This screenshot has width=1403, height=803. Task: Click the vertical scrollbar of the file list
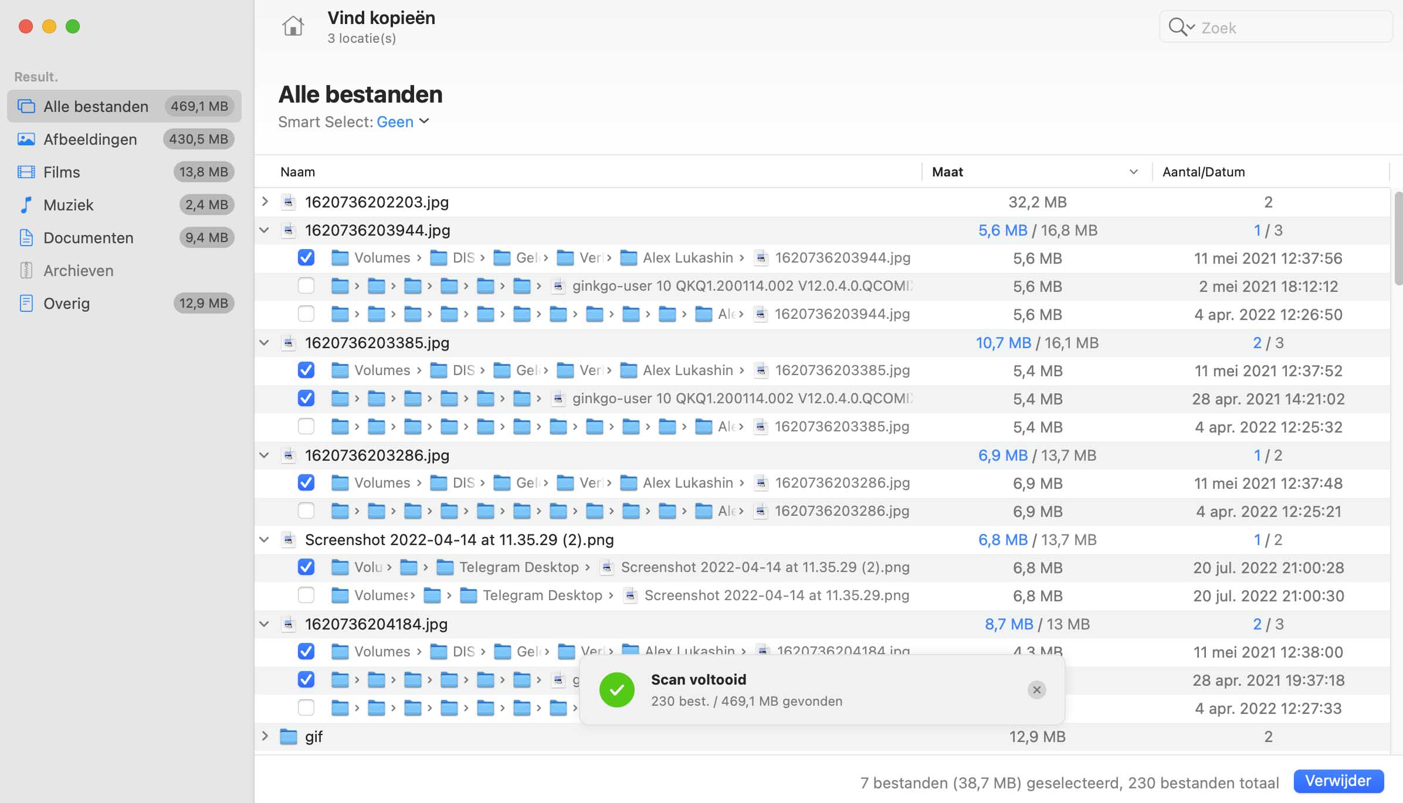pyautogui.click(x=1398, y=238)
